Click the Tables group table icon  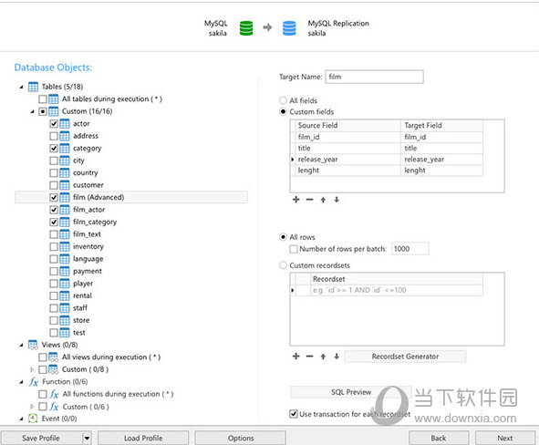click(33, 87)
